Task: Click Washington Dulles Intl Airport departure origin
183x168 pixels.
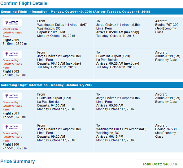Action: click(62, 25)
